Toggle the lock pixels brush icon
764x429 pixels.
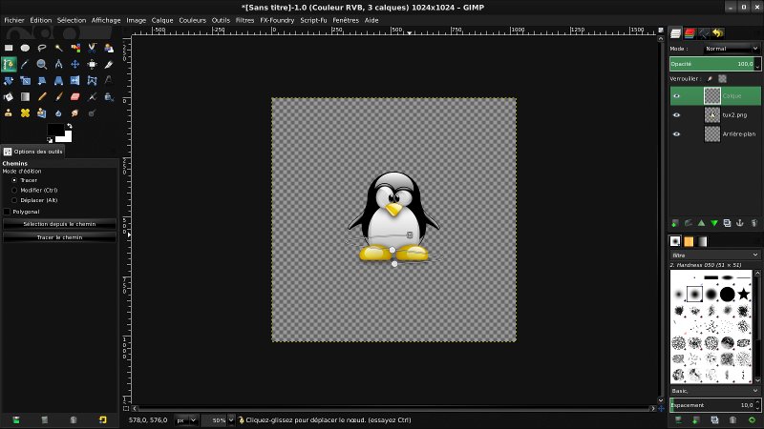pyautogui.click(x=710, y=79)
